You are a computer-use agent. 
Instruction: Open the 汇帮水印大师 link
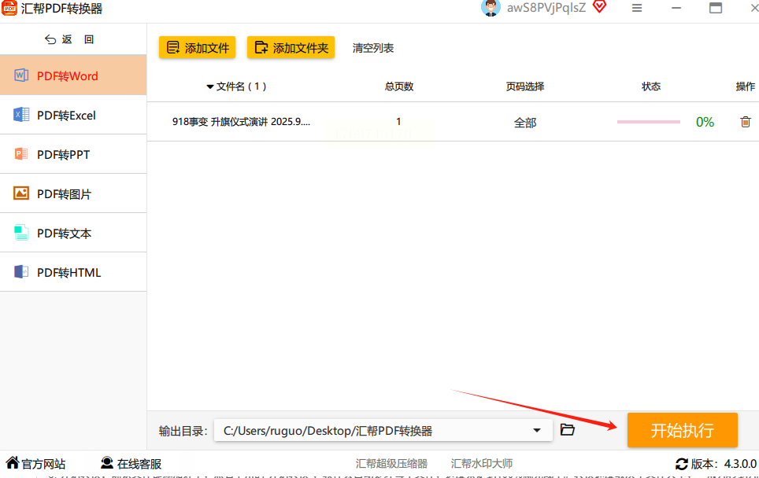coord(482,464)
